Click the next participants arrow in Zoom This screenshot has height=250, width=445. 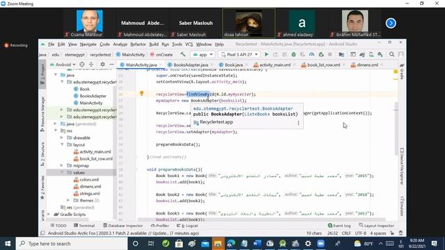click(391, 23)
